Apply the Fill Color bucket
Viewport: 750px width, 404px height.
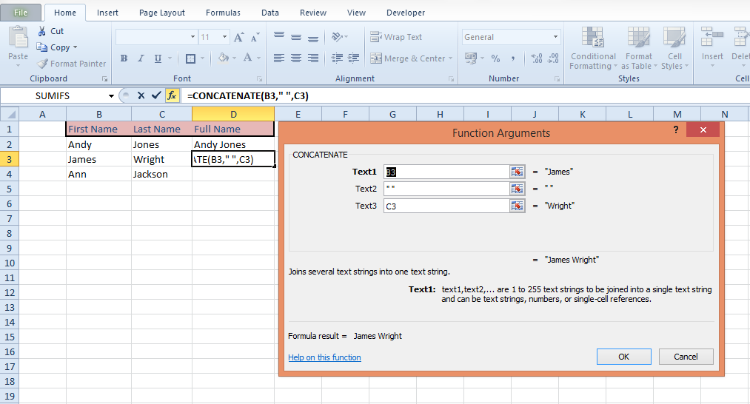click(223, 58)
